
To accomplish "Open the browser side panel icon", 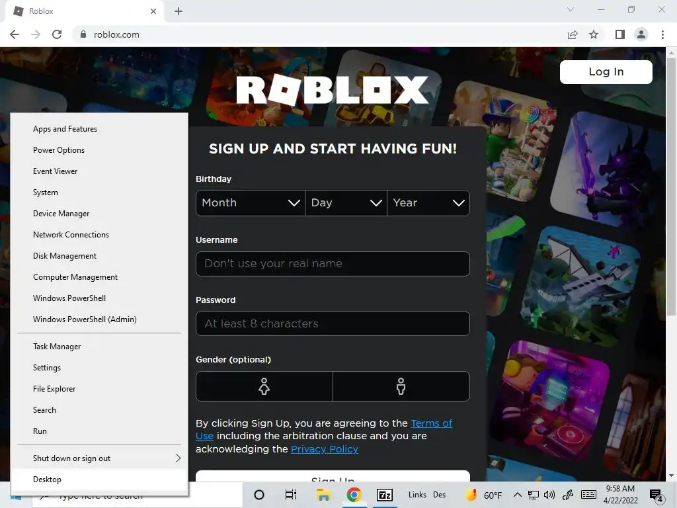I will 620,34.
